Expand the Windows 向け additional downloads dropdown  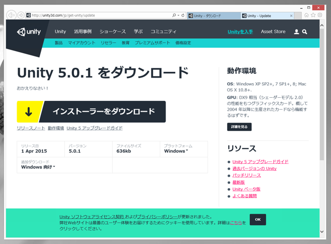38,167
